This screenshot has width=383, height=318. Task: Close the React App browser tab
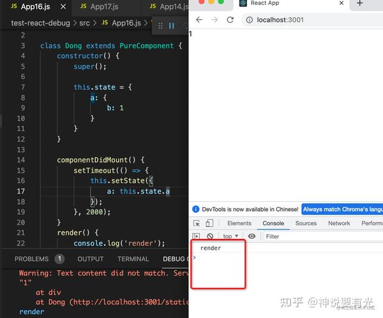[x=342, y=3]
